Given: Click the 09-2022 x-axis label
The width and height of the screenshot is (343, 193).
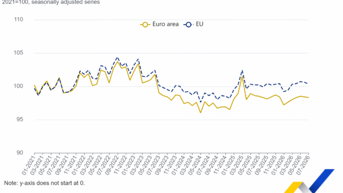Looking at the screenshot, I should coord(112,165).
